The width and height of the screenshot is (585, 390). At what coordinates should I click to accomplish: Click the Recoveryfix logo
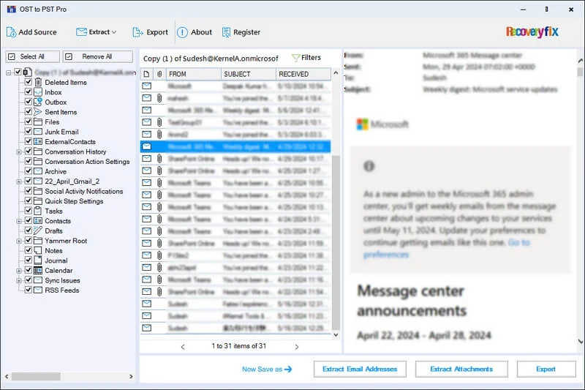click(532, 31)
